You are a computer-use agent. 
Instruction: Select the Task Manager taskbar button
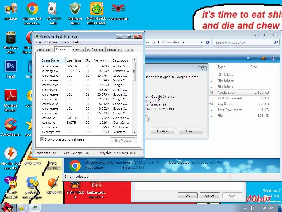pyautogui.click(x=35, y=208)
